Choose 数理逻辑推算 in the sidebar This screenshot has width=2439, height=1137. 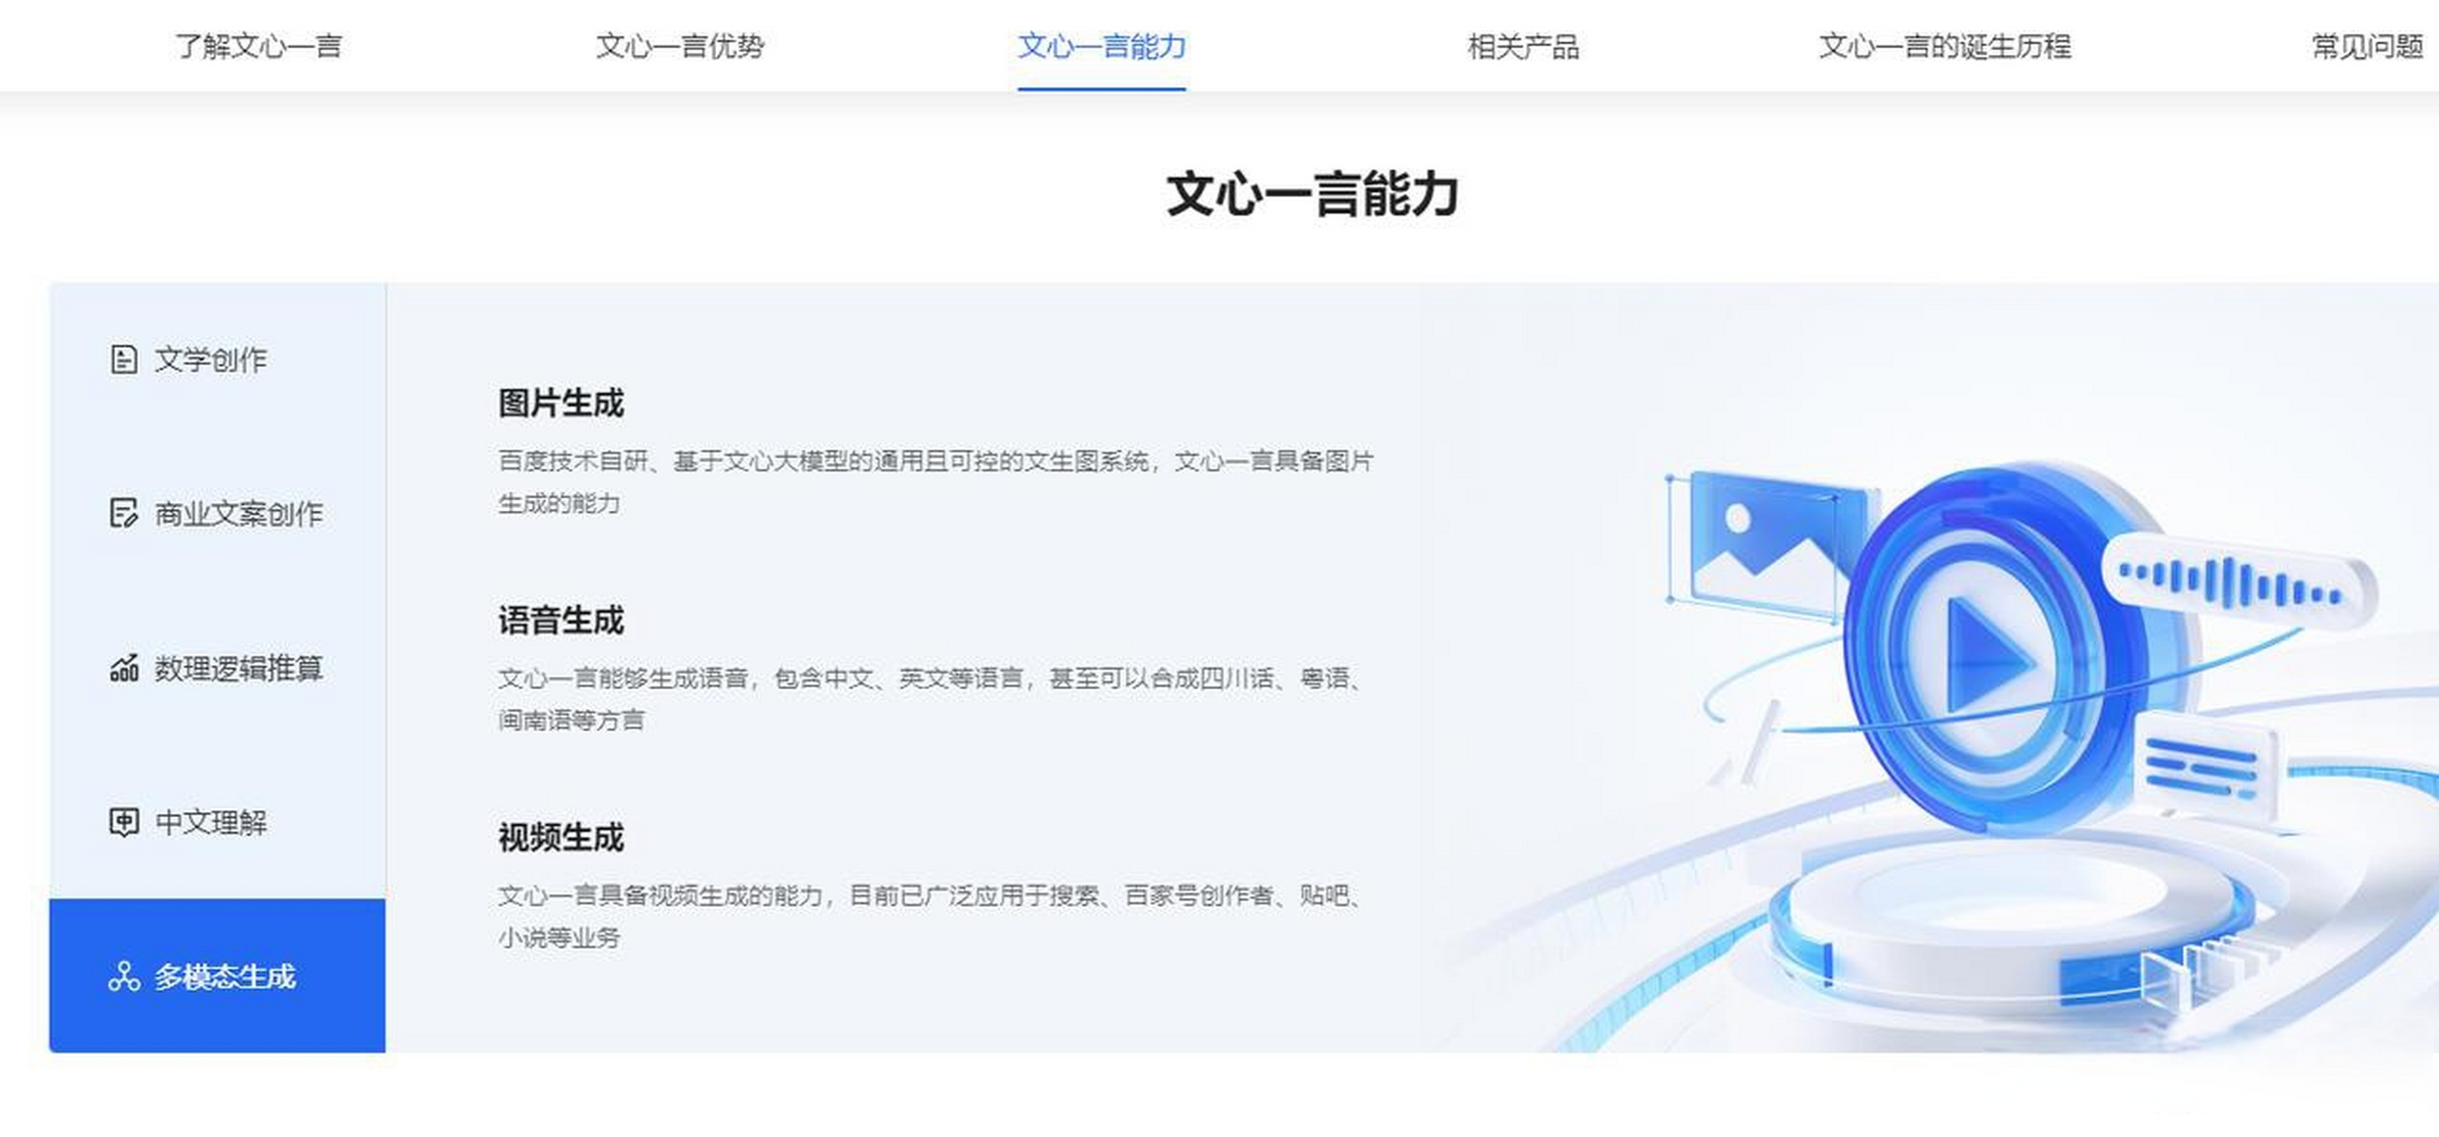(218, 668)
